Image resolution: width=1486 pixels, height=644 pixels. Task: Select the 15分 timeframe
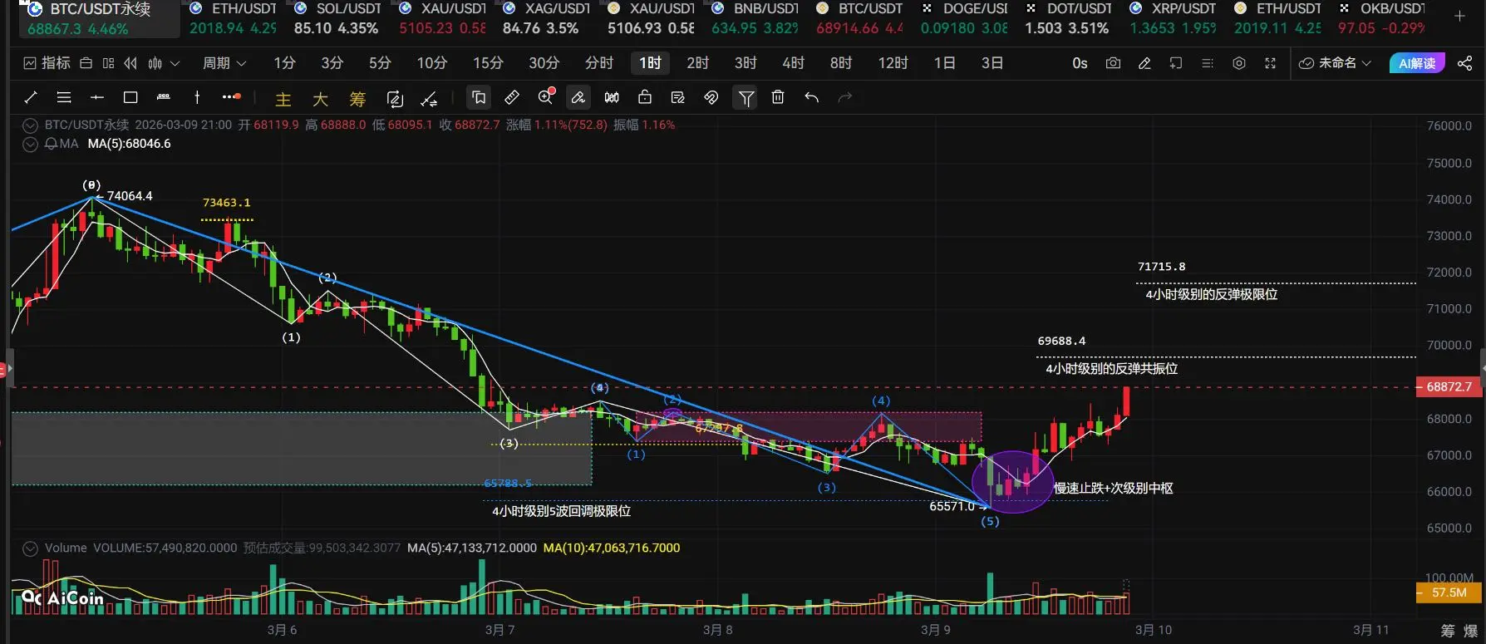point(488,63)
